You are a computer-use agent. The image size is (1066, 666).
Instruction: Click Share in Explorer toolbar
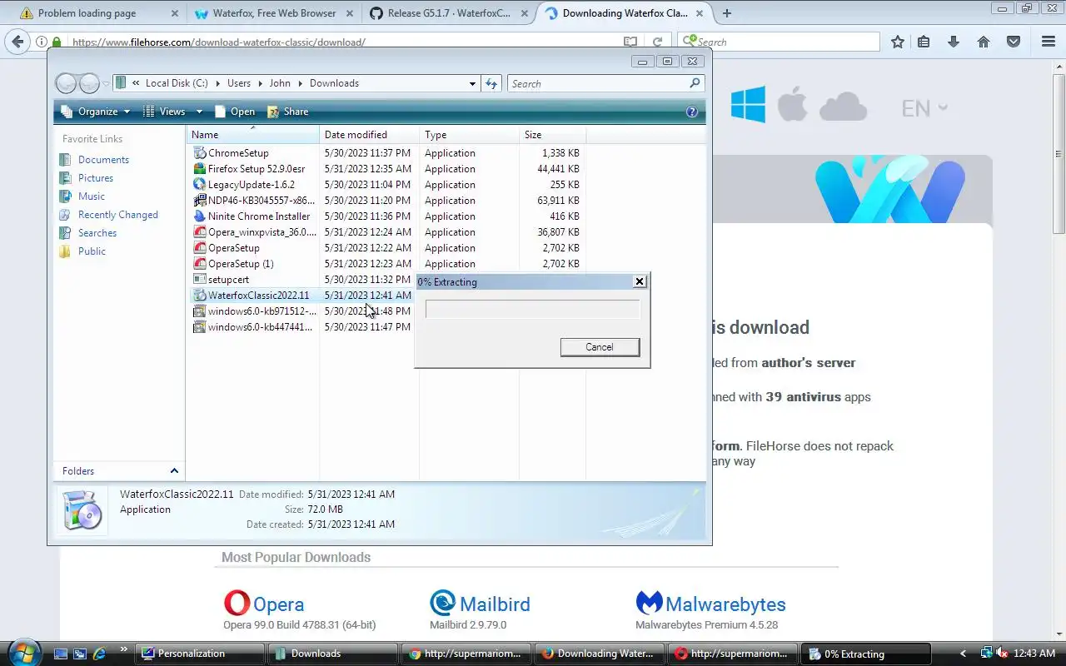click(x=287, y=112)
